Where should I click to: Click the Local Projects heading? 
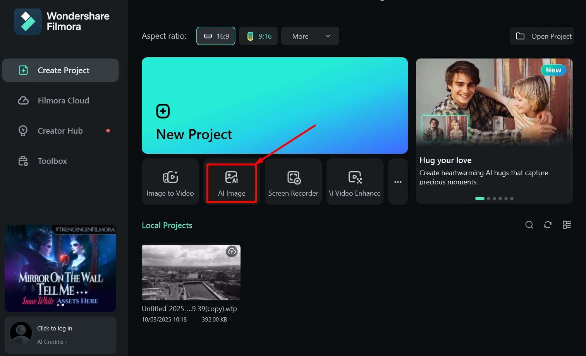(167, 225)
